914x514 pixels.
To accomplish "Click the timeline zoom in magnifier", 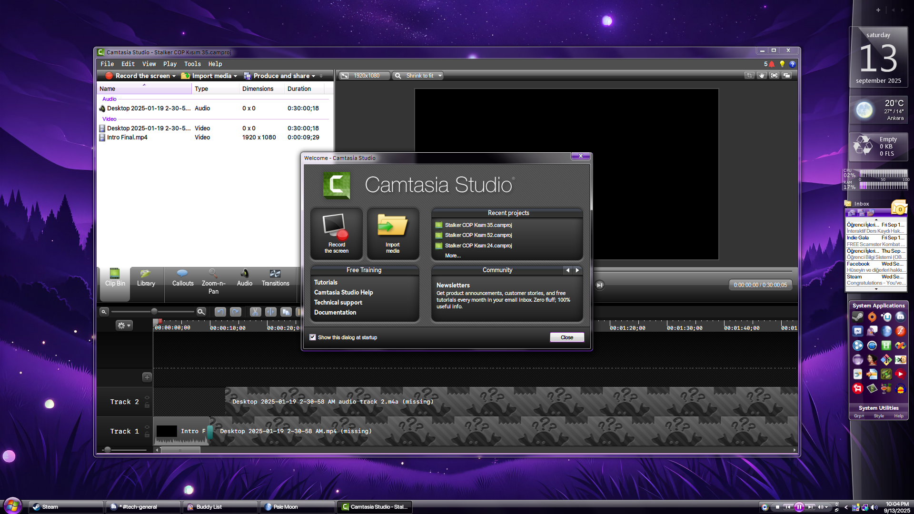I will (x=201, y=312).
